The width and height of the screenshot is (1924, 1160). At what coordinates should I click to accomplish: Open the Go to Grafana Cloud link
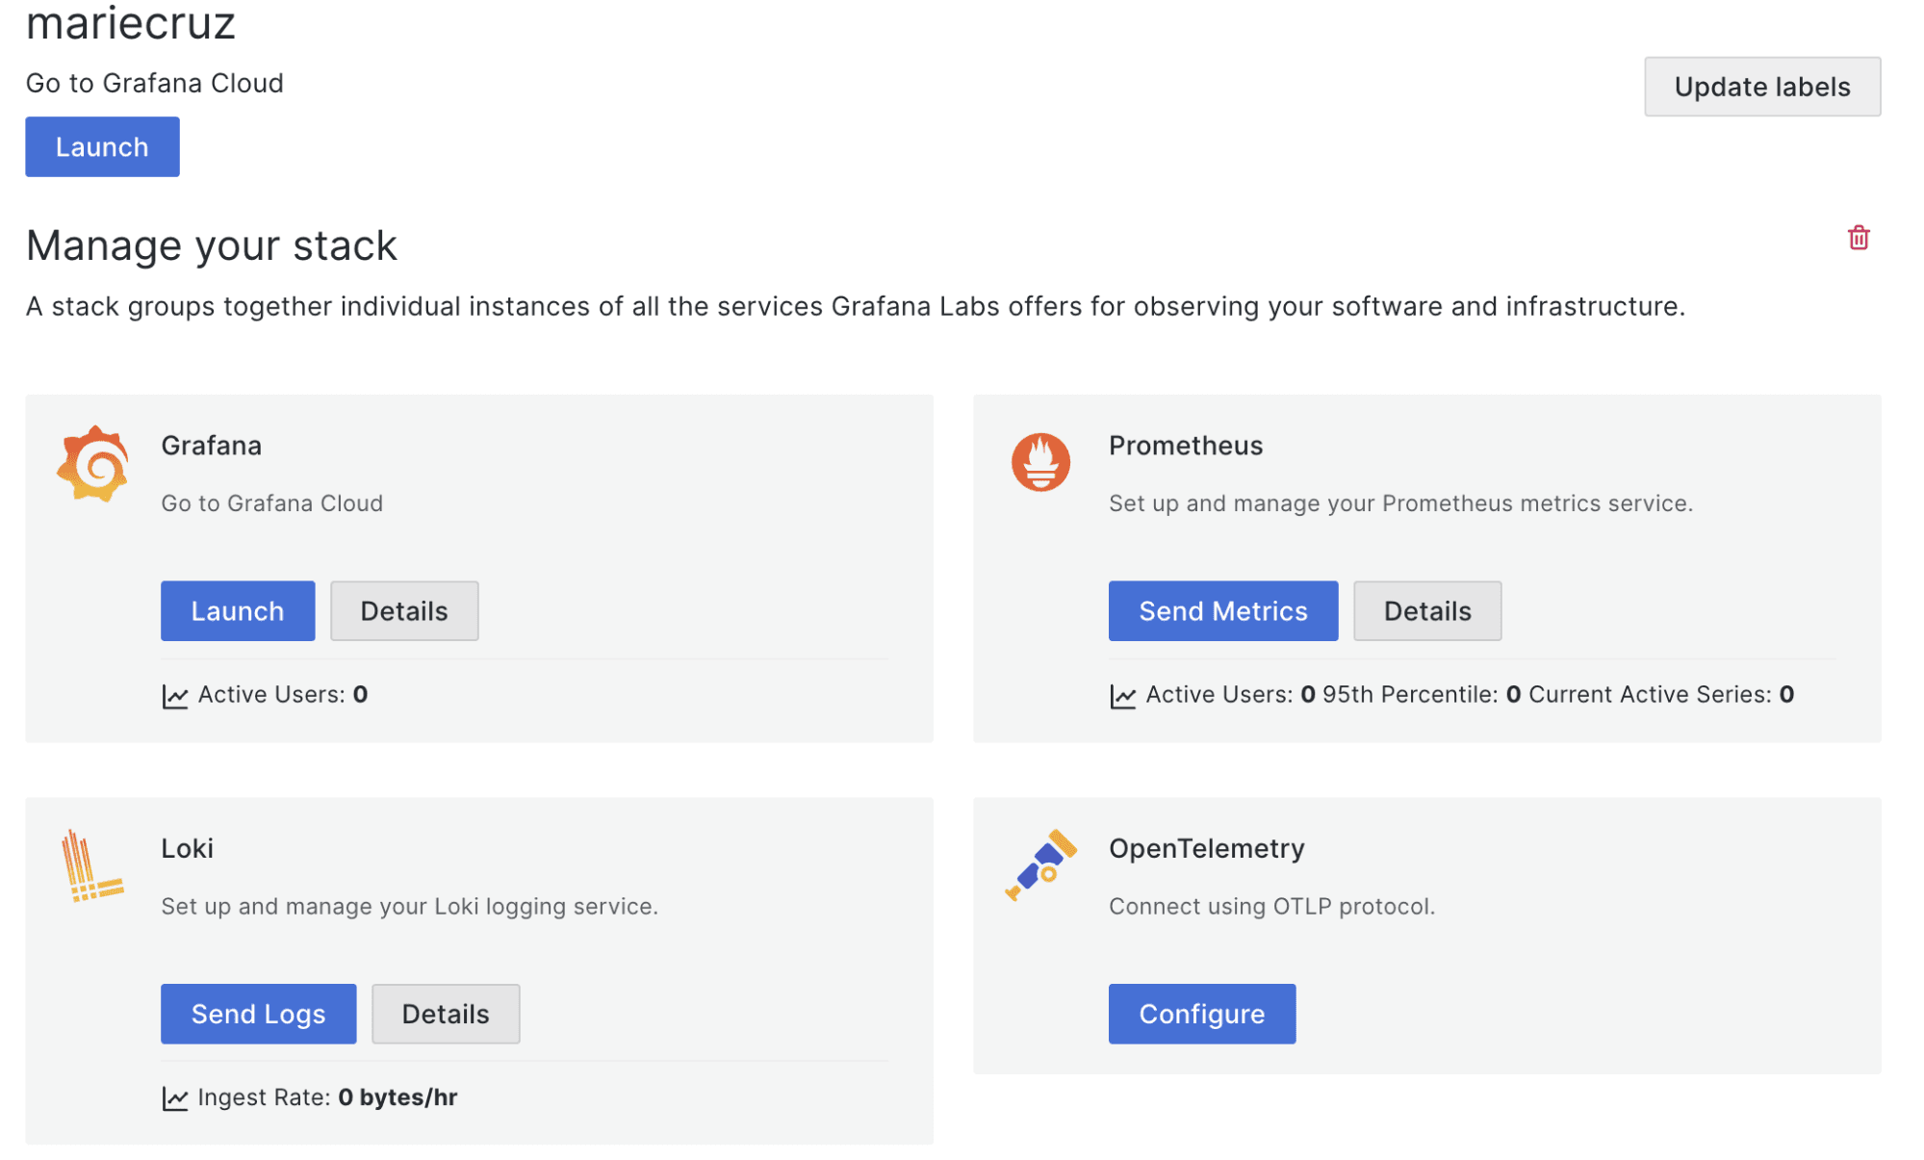154,84
